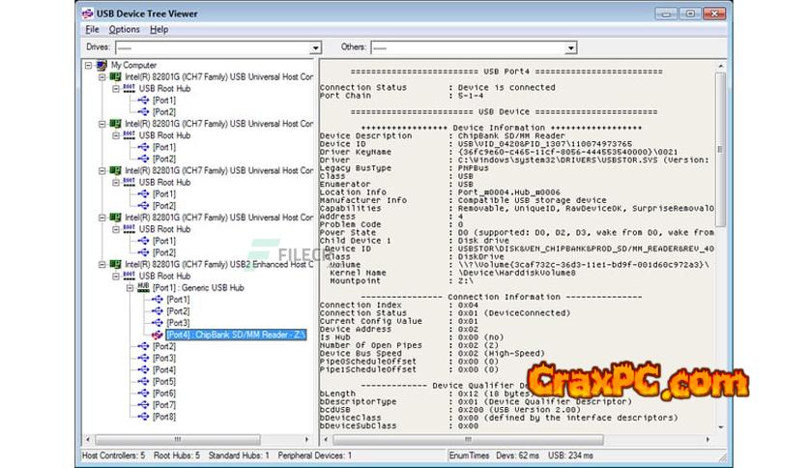
Task: Collapse the My Computer tree node
Action: coord(89,65)
